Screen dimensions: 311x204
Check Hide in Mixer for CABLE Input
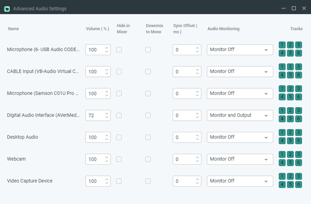point(119,71)
